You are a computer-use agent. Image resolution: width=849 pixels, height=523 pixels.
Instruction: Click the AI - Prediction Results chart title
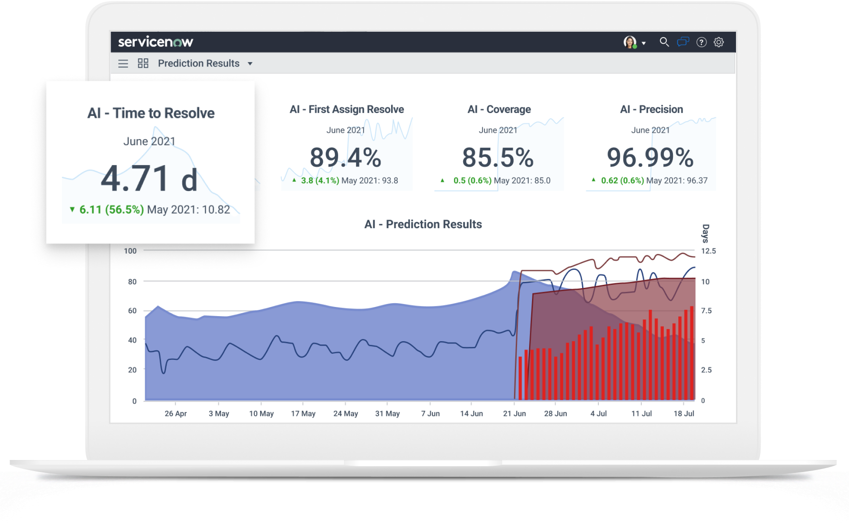click(423, 224)
